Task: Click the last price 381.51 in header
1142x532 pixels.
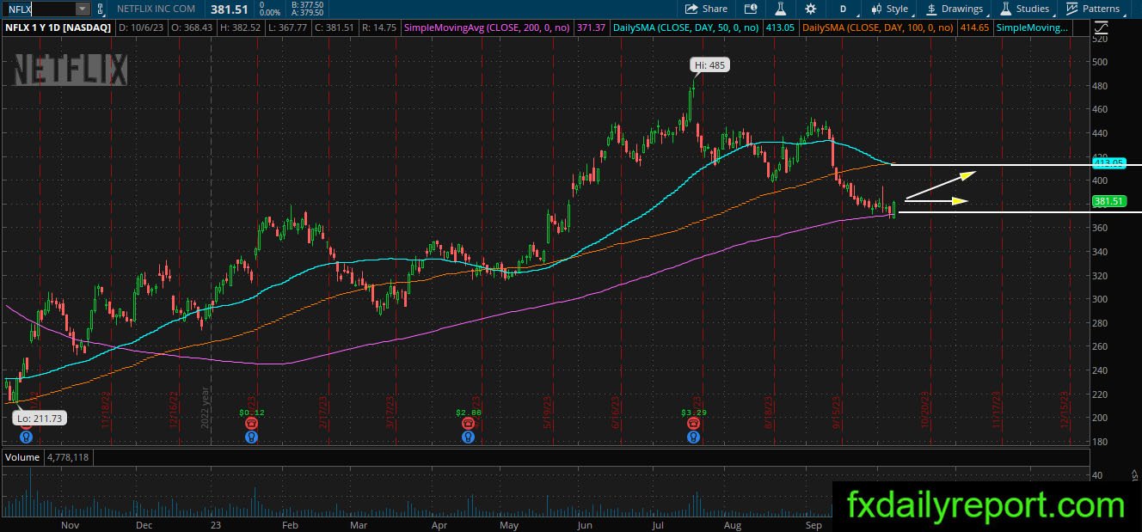Action: (x=228, y=9)
